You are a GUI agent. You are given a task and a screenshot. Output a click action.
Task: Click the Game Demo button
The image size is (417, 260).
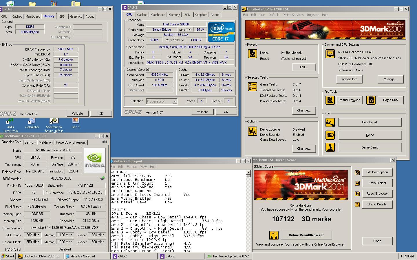[370, 148]
